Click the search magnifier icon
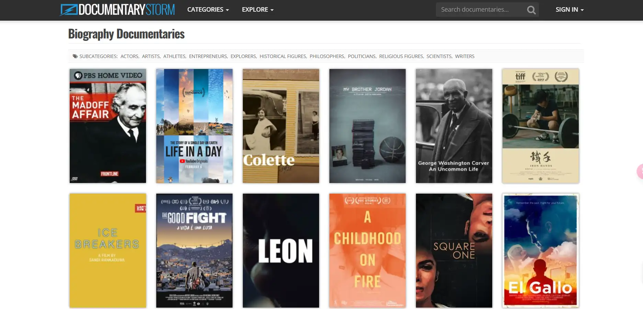This screenshot has height=309, width=643. (531, 10)
